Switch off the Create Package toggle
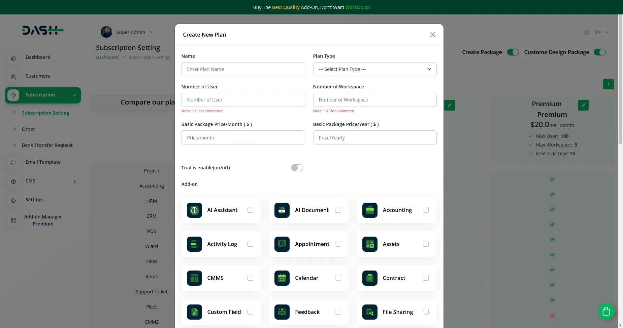The height and width of the screenshot is (328, 623). point(513,52)
